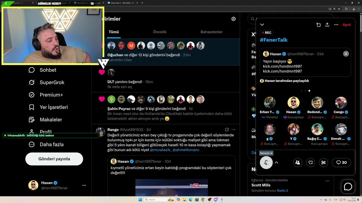Open the Radio 2 trend link
The image size is (362, 203).
283,191
